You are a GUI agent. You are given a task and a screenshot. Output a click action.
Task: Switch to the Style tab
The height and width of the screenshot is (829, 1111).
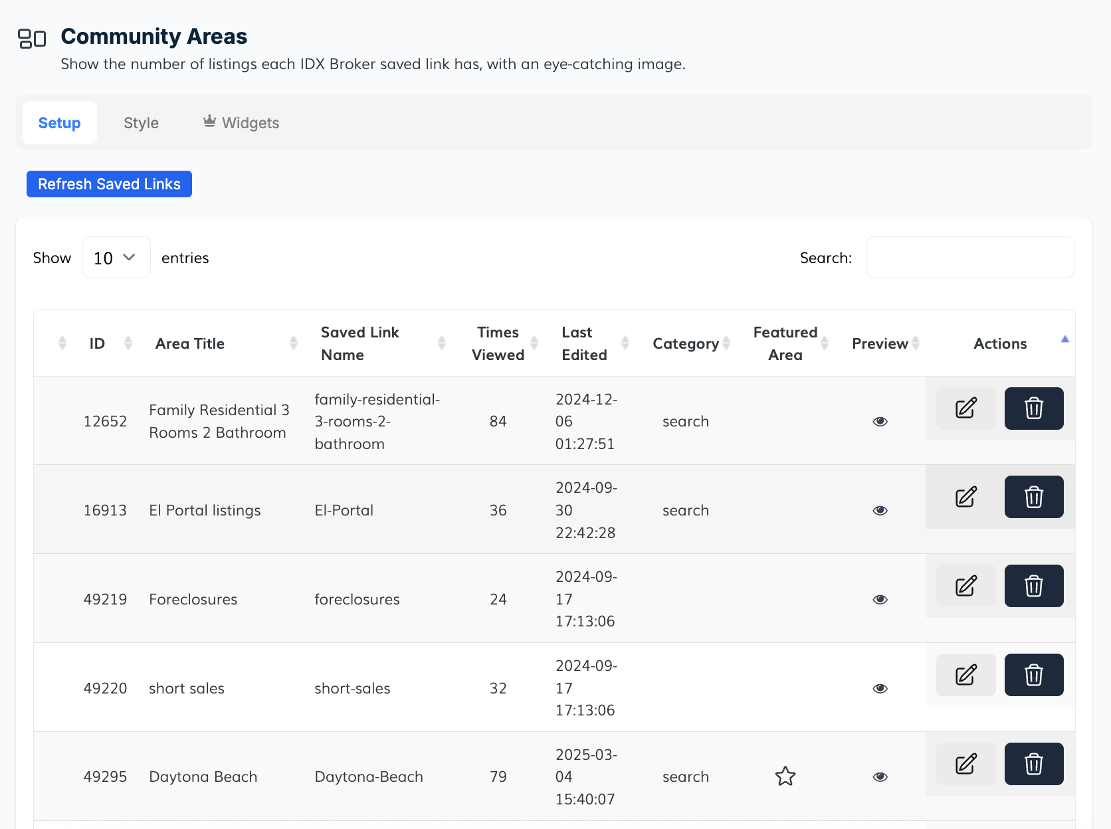click(x=141, y=123)
